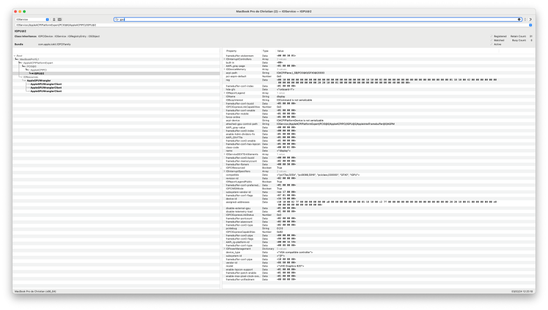Select the first AppleGPUWranglerClient entry
The width and height of the screenshot is (548, 310).
pos(46,84)
